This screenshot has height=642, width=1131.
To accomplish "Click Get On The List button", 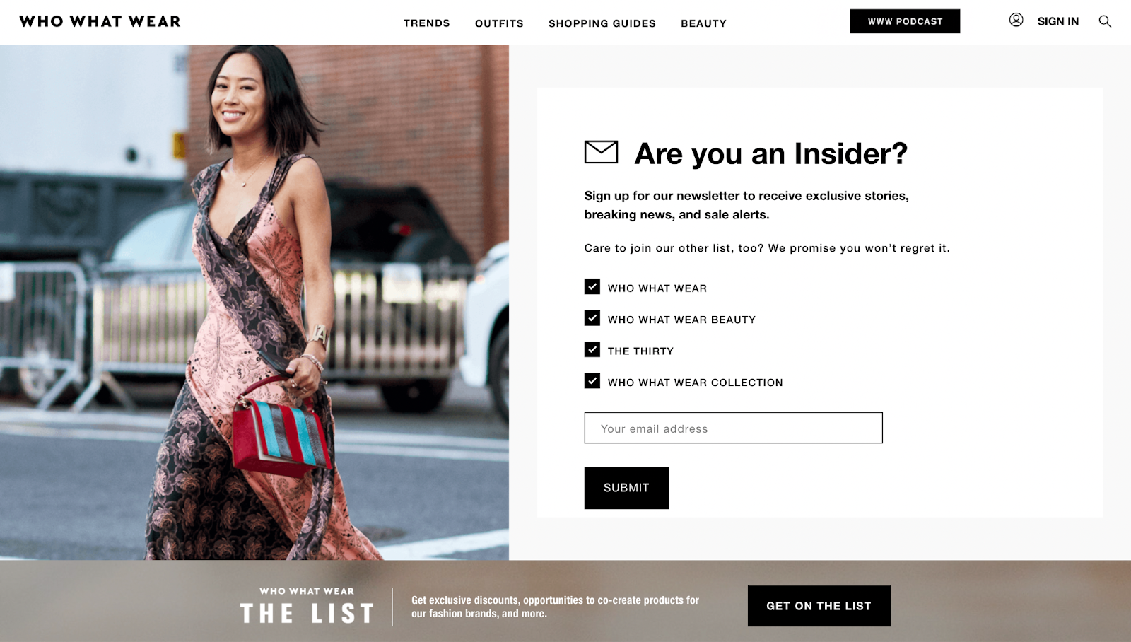I will pyautogui.click(x=819, y=606).
